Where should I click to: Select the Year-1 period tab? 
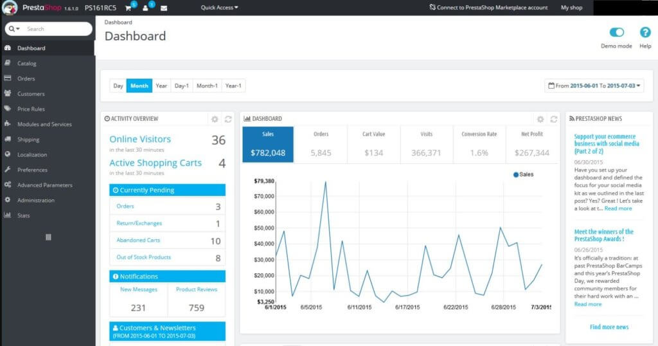point(233,86)
